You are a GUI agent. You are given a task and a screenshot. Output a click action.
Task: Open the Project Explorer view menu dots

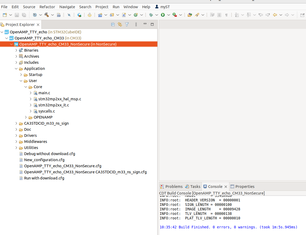pos(136,24)
